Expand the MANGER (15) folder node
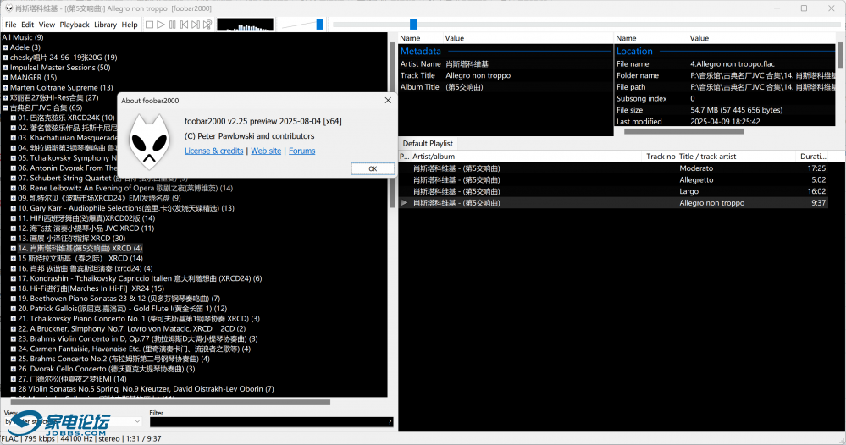Screen dimensions: 846x445 click(x=5, y=78)
